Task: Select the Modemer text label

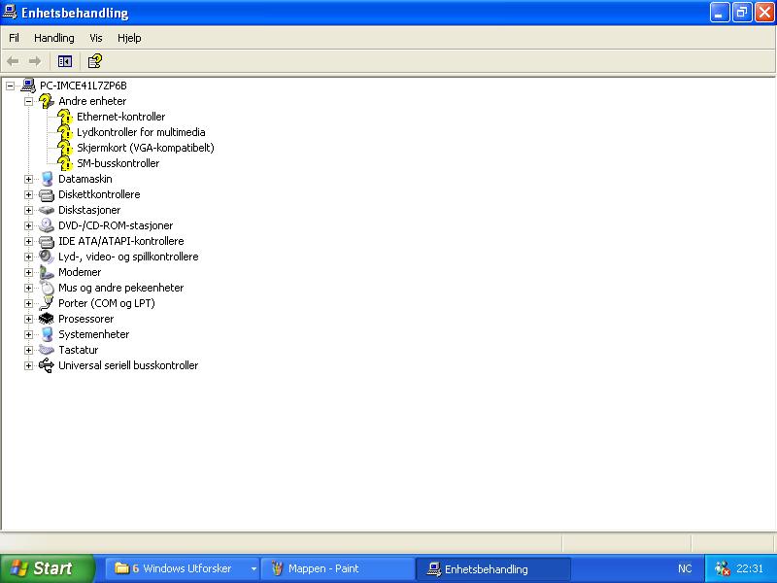Action: click(80, 272)
